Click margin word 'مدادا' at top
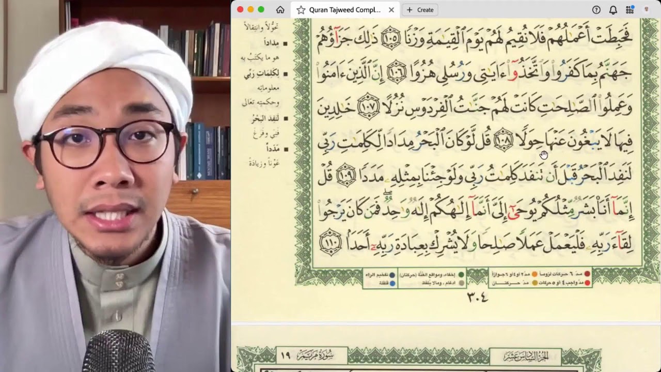Image resolution: width=661 pixels, height=372 pixels. (x=272, y=43)
